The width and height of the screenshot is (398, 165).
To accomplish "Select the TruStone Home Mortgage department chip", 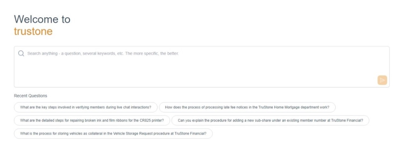I will click(x=247, y=107).
